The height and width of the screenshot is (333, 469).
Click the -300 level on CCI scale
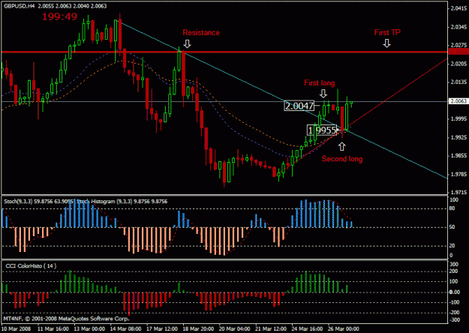click(455, 319)
